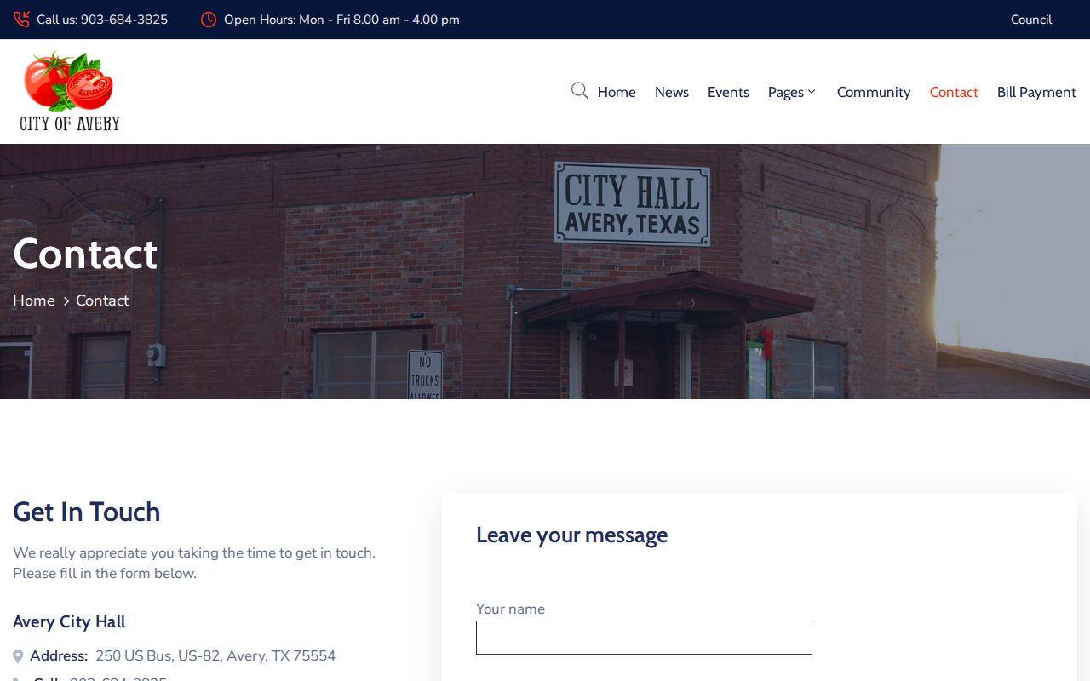Click the Avery City Hall heading
Image resolution: width=1090 pixels, height=681 pixels.
click(x=69, y=622)
